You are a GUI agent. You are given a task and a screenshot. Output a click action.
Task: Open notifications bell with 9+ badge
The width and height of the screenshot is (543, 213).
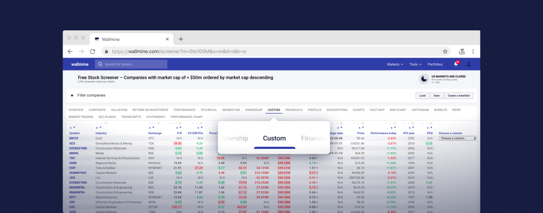(x=456, y=64)
